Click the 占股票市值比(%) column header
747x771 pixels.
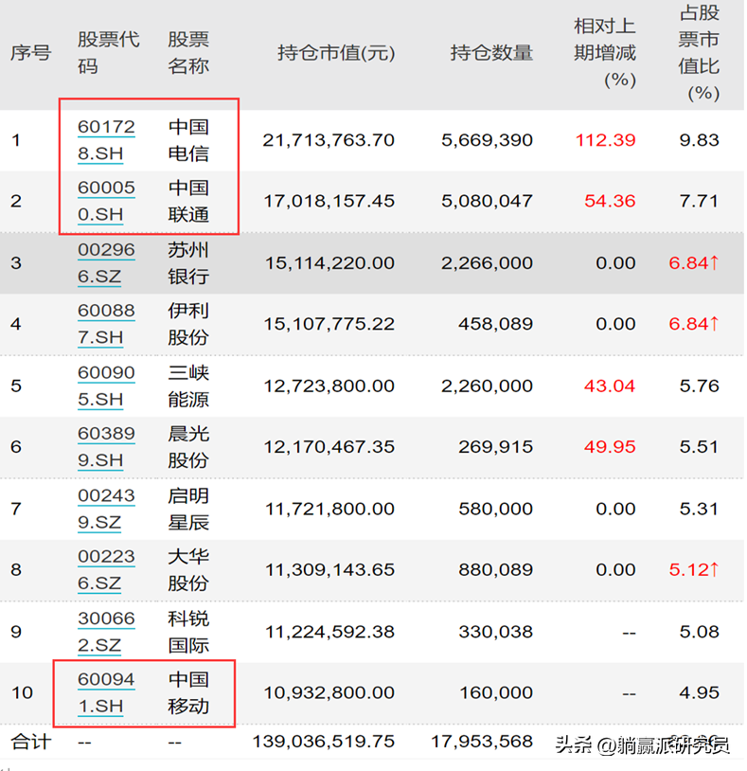click(x=699, y=53)
